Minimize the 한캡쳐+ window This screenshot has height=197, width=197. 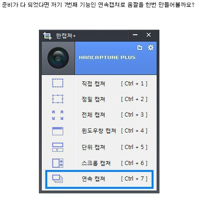[135, 35]
